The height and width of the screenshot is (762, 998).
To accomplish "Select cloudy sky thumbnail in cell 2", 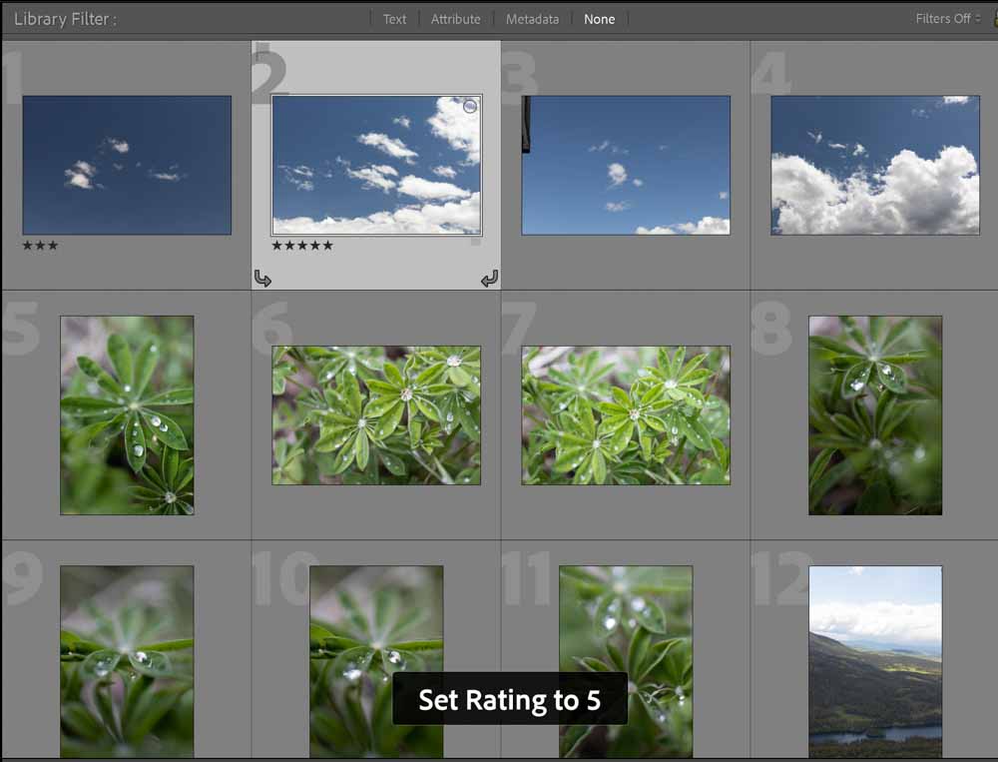I will [377, 165].
